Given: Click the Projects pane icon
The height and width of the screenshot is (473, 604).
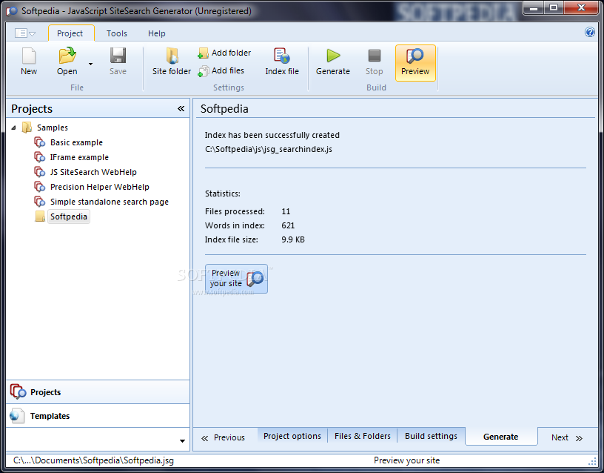Looking at the screenshot, I should point(18,391).
